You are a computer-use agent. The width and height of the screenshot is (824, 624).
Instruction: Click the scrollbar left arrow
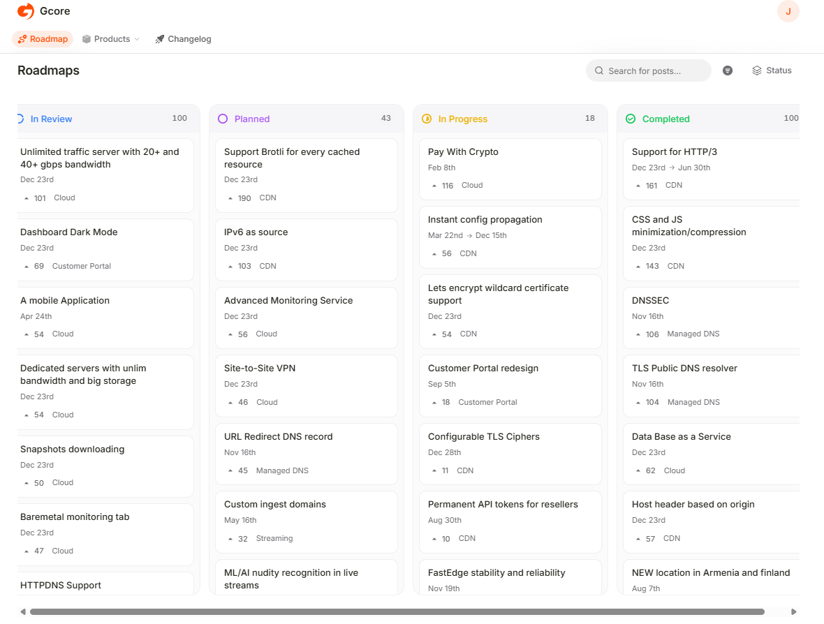22,611
